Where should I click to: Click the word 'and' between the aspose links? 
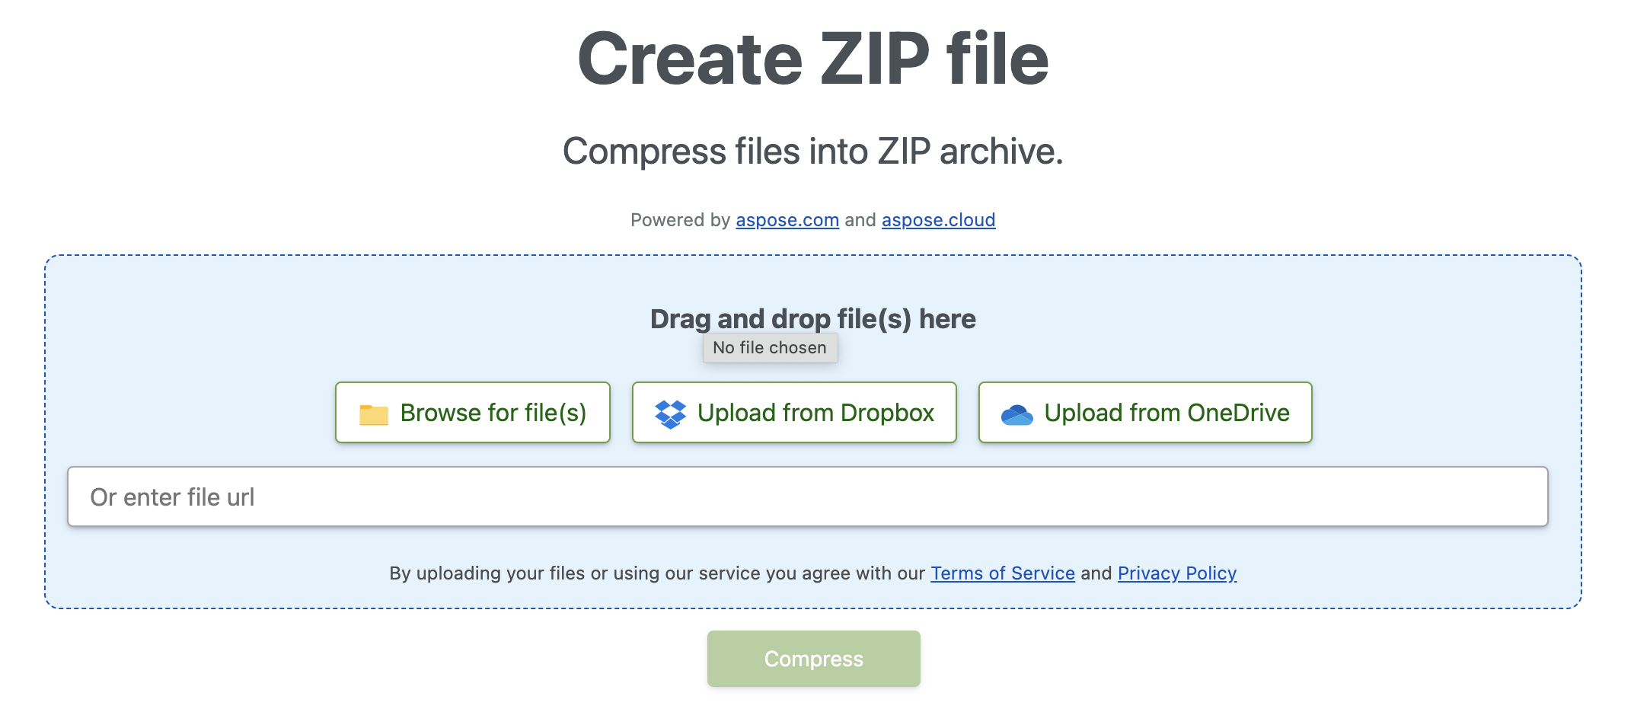pyautogui.click(x=860, y=220)
